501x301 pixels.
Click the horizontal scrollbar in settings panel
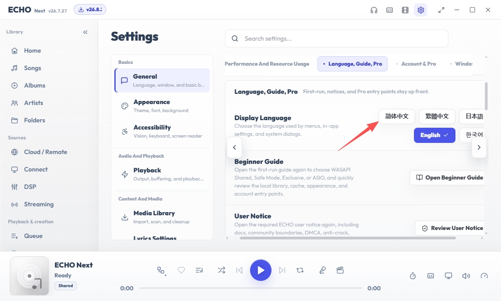[348, 238]
